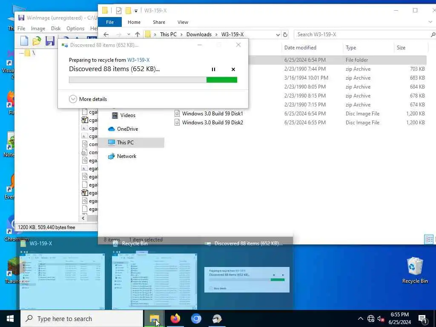Open OneDrive in the navigation pane
Viewport: 436px width, 327px height.
(123, 129)
